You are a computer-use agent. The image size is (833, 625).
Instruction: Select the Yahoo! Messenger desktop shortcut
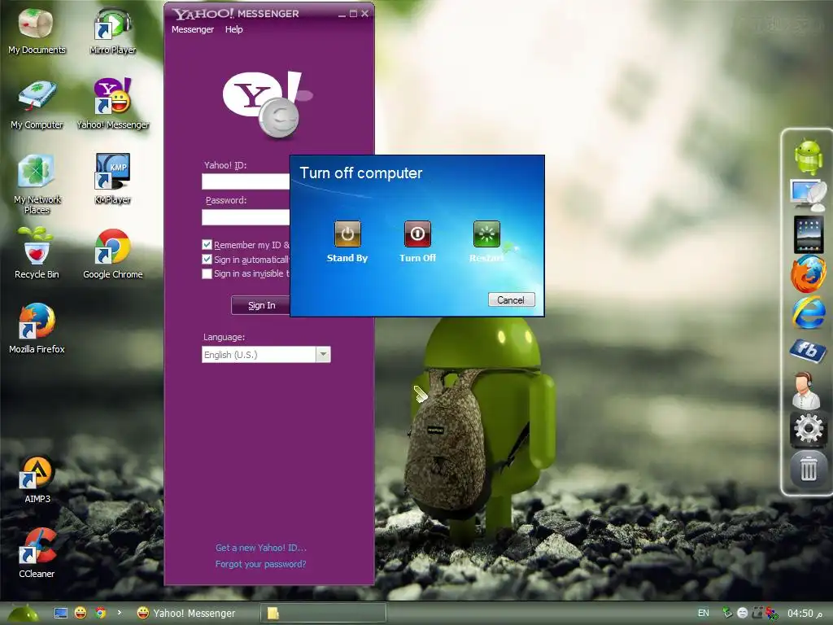click(112, 105)
